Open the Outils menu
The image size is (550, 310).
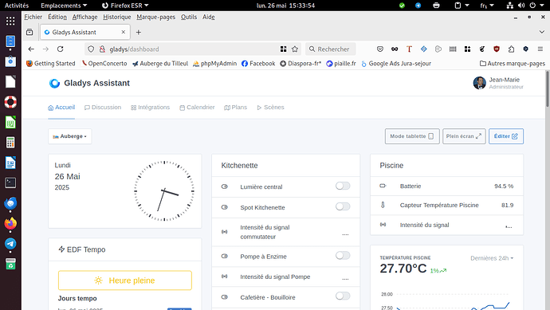pyautogui.click(x=189, y=17)
